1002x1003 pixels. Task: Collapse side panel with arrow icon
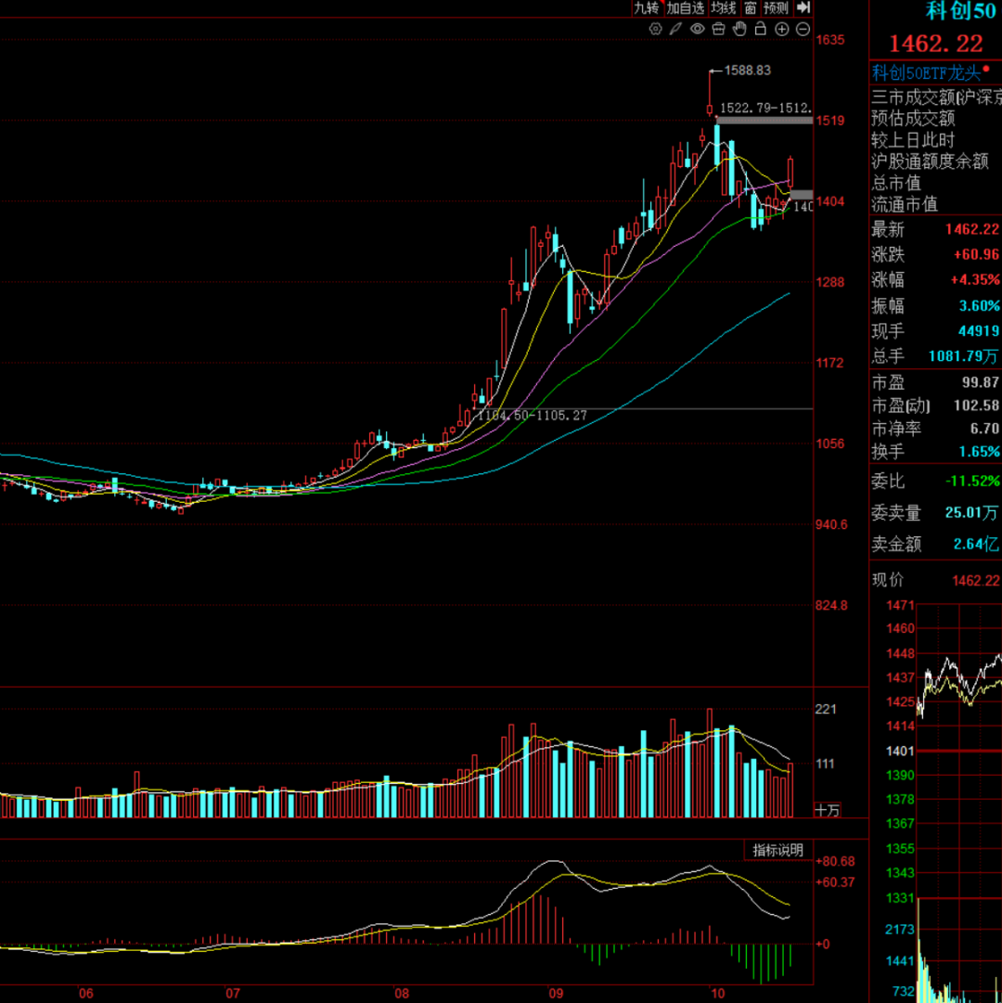[x=803, y=7]
